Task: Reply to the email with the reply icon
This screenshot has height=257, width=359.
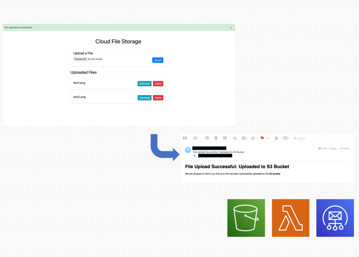Action: point(235,138)
